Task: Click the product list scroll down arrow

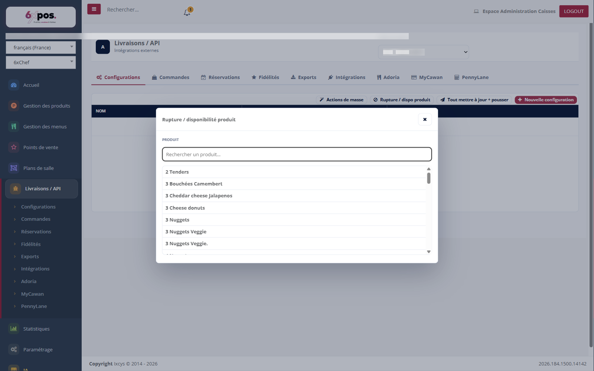Action: pos(429,252)
